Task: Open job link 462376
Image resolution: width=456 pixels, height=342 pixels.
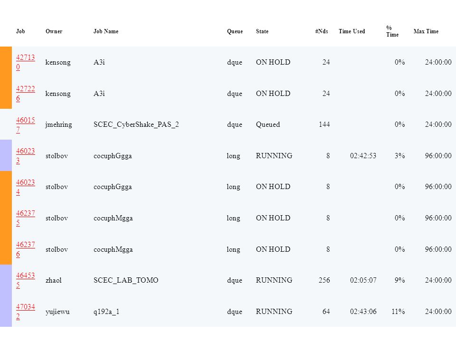Action: [25, 249]
